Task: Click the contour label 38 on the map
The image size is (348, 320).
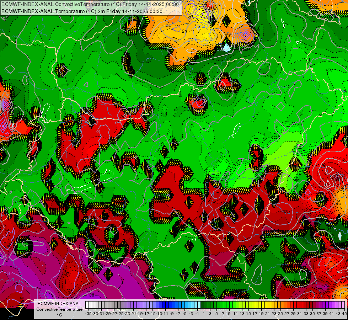Action: [x=92, y=295]
